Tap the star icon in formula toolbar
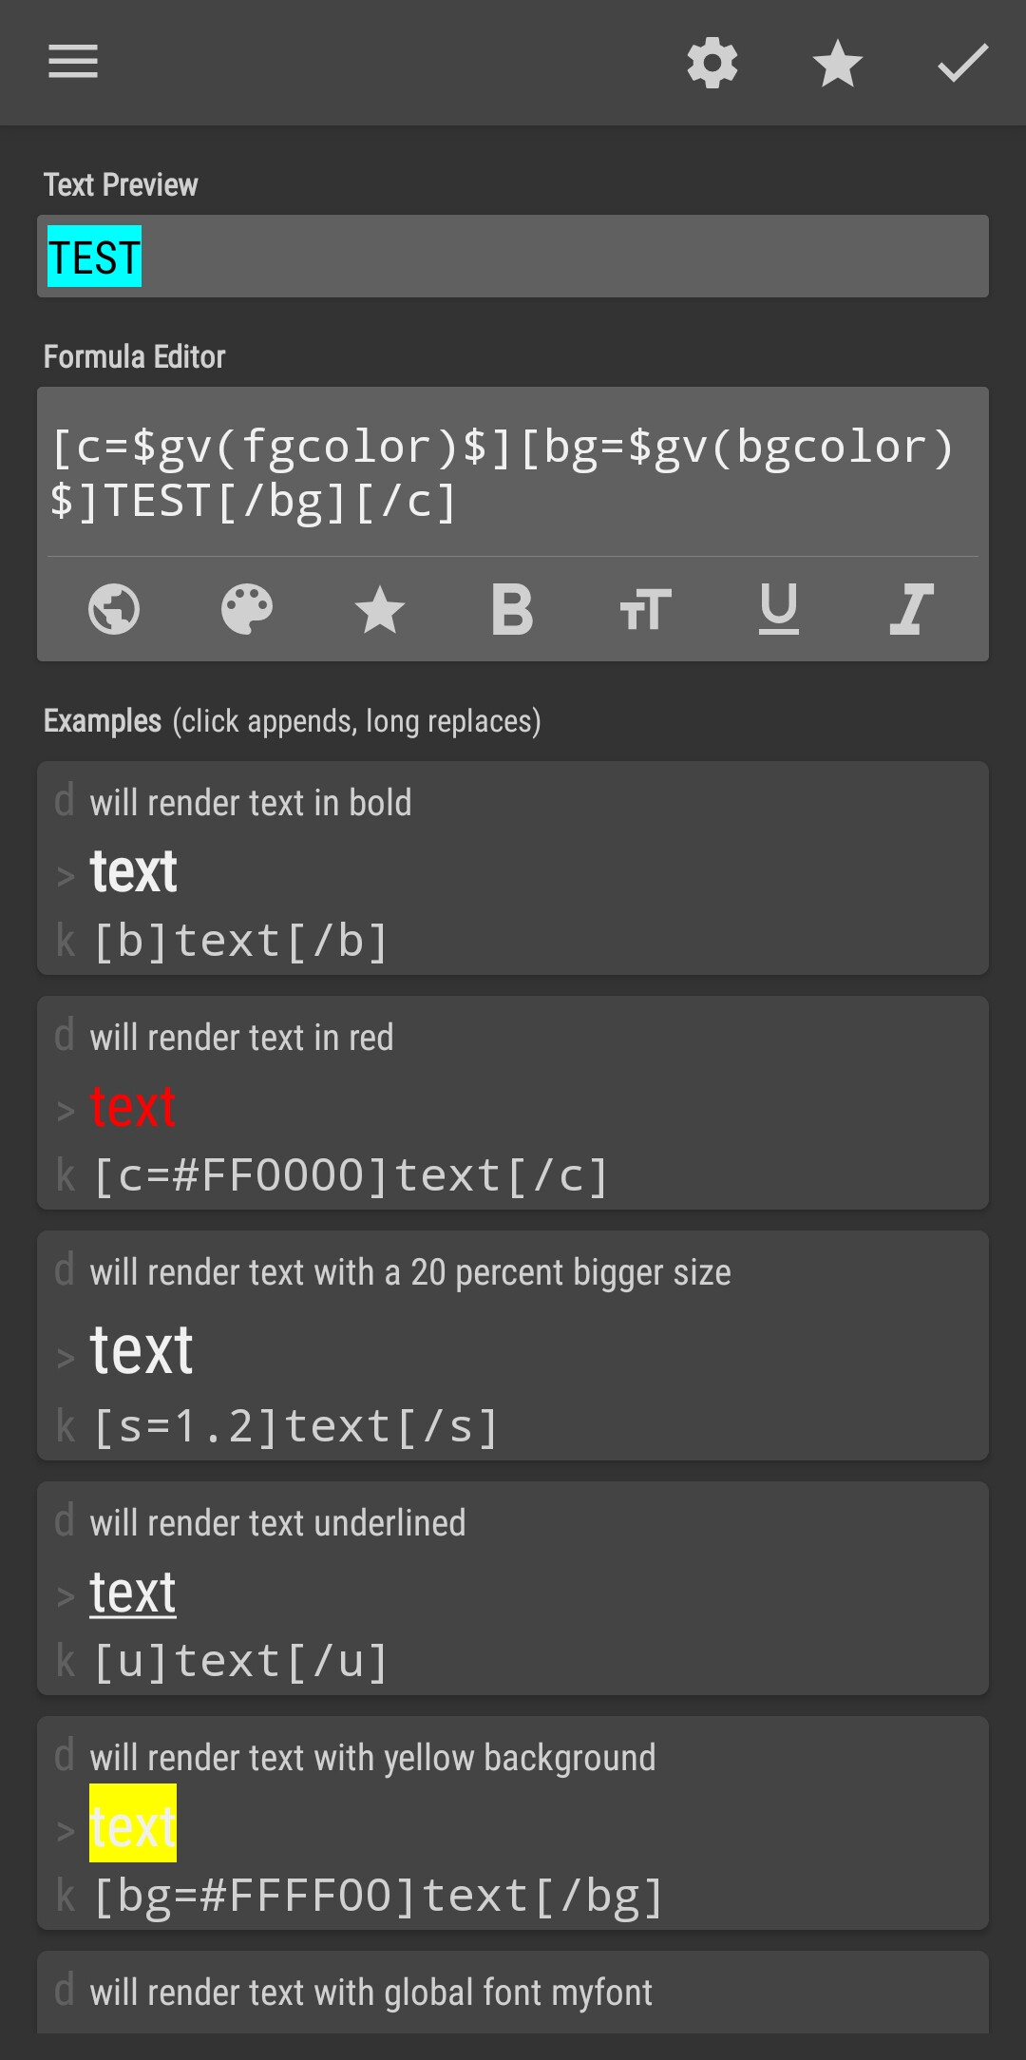The height and width of the screenshot is (2060, 1026). pos(380,609)
